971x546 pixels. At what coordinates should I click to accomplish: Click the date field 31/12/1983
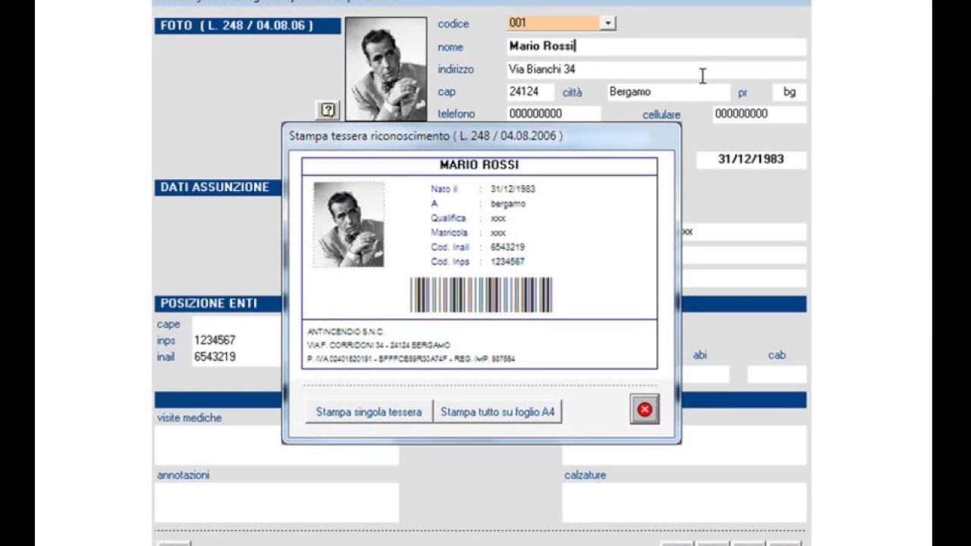751,159
